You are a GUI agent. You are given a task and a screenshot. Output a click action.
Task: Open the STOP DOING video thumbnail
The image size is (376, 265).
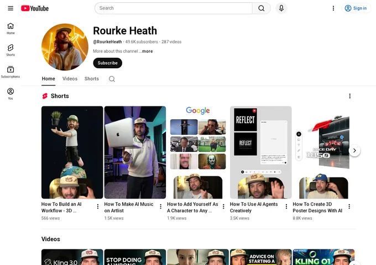tap(135, 257)
